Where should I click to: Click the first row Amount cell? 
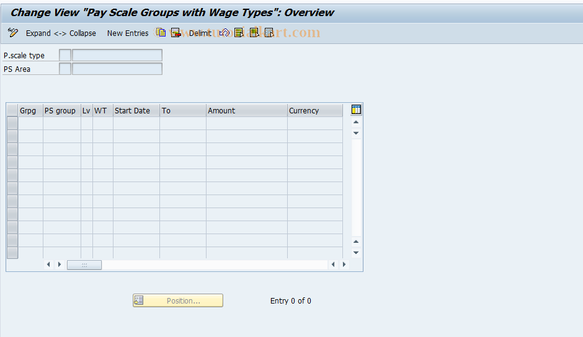[246, 123]
